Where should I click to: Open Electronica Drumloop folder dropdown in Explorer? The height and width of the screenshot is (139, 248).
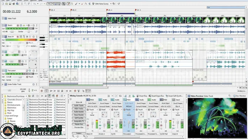(26, 96)
